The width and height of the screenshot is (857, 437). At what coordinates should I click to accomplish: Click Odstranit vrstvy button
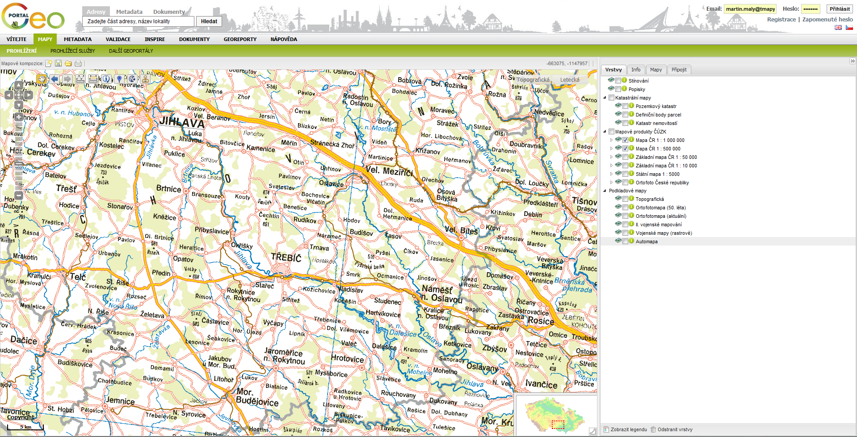click(672, 429)
